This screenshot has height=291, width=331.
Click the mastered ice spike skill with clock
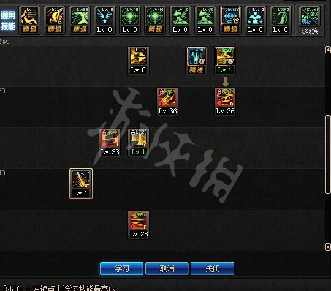click(196, 61)
